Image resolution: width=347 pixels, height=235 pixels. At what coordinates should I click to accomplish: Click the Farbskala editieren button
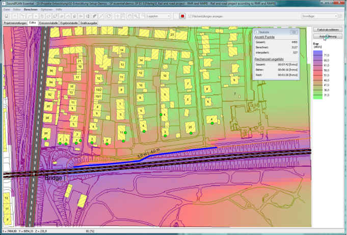pos(328,30)
